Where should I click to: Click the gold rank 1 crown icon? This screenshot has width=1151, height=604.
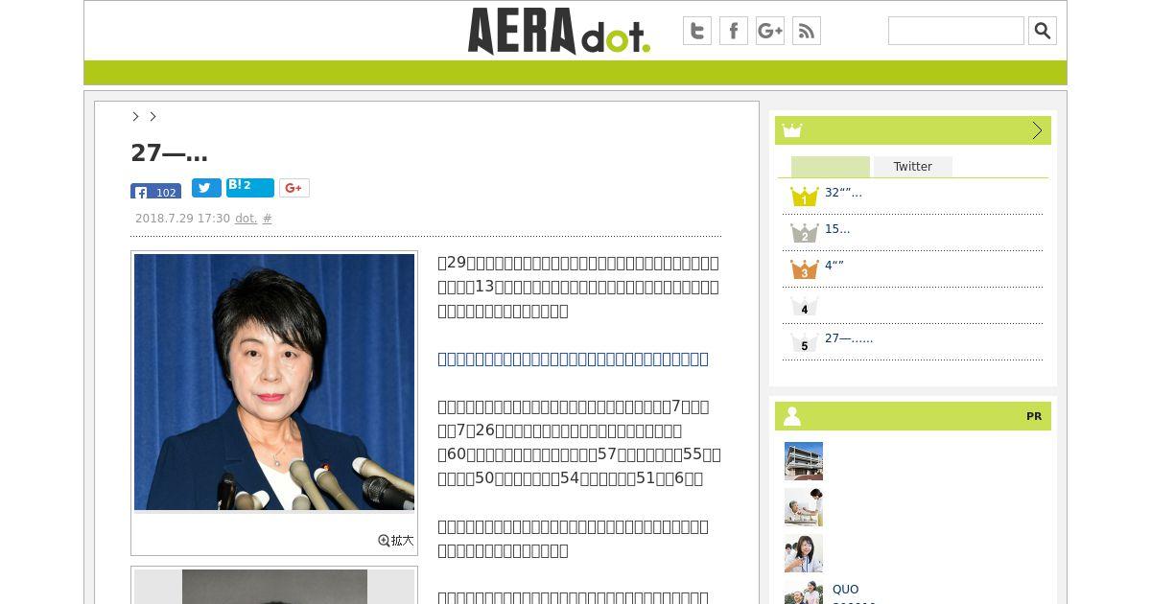(804, 197)
